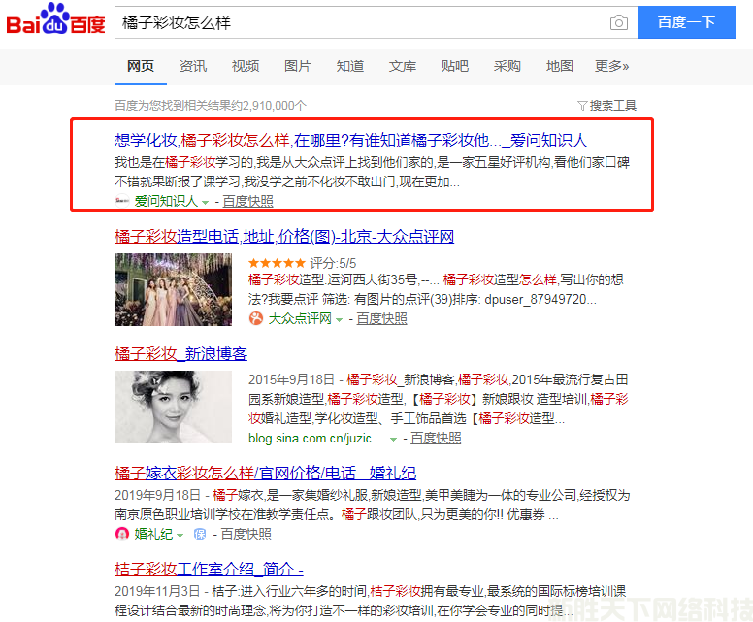Click the 大众点评网 orange site icon

click(x=256, y=318)
